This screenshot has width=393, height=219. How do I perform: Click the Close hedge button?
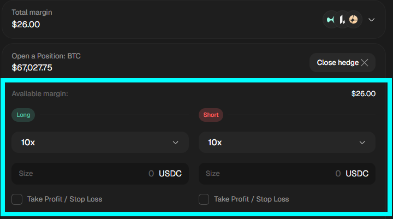(x=337, y=63)
